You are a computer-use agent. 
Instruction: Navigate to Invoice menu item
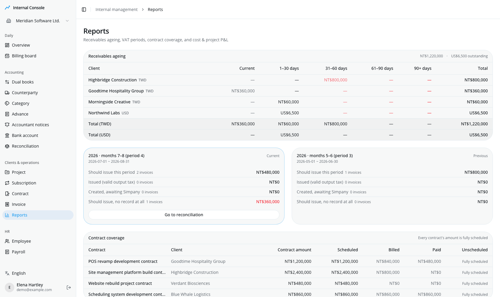click(38, 204)
